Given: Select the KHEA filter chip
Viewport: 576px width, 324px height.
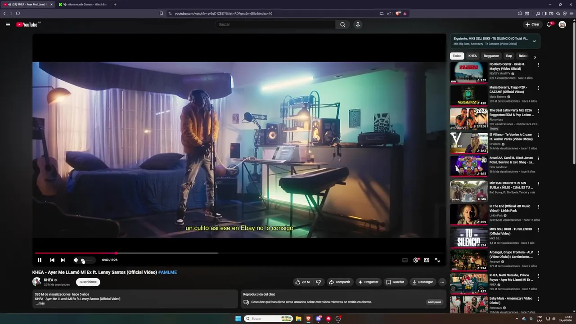Looking at the screenshot, I should tap(472, 56).
